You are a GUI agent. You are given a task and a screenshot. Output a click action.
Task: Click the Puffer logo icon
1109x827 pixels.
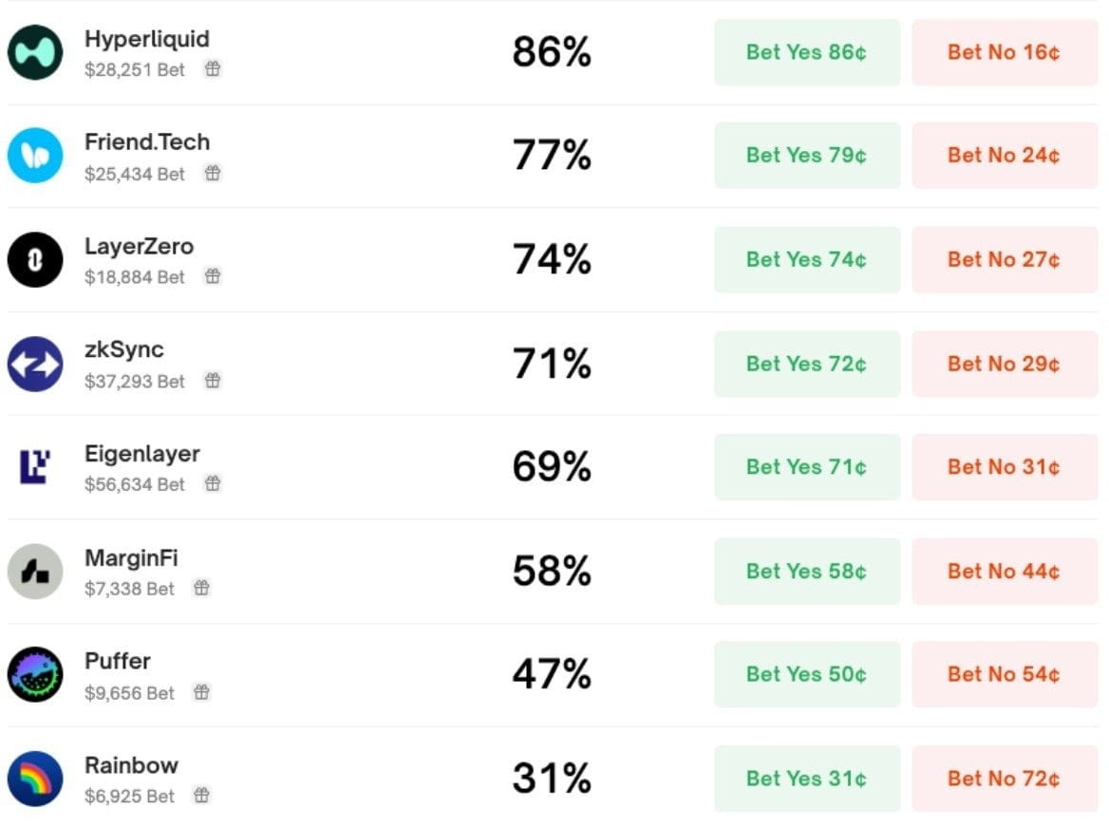point(35,675)
